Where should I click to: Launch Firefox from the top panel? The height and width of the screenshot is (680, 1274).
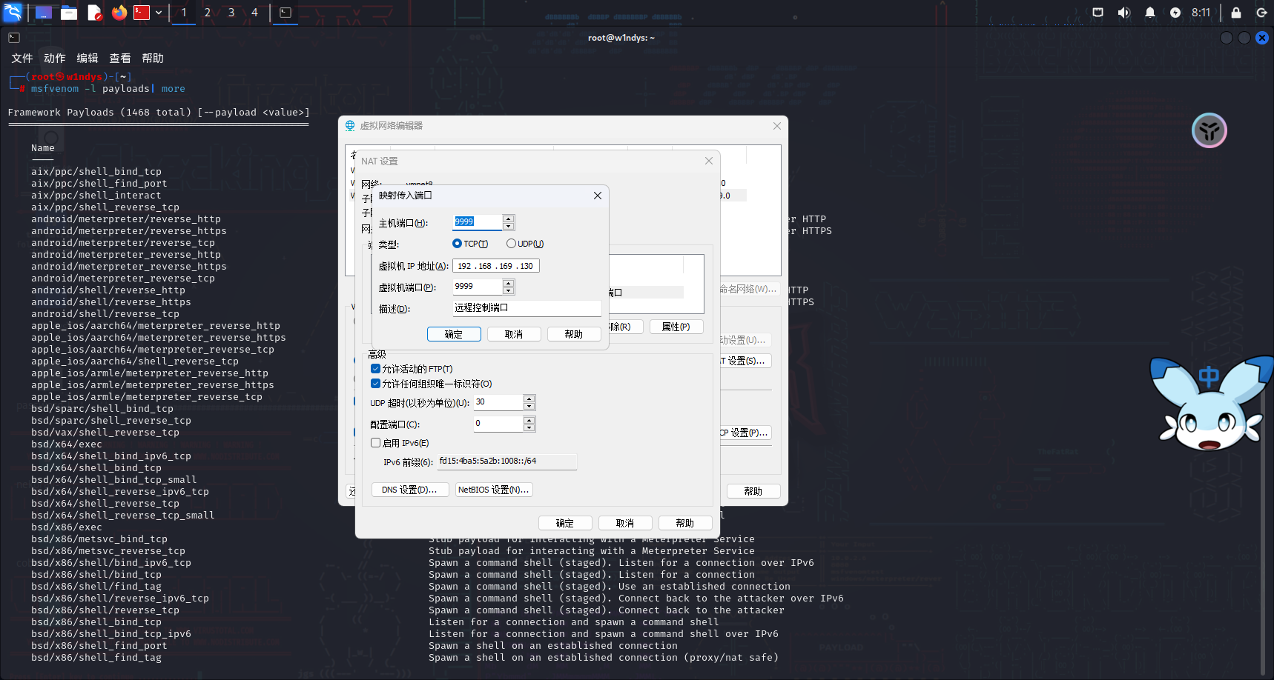[x=119, y=13]
